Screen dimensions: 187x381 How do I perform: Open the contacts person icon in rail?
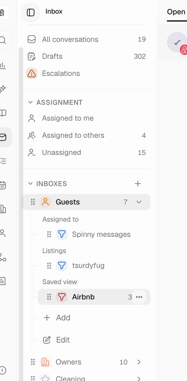[3, 233]
